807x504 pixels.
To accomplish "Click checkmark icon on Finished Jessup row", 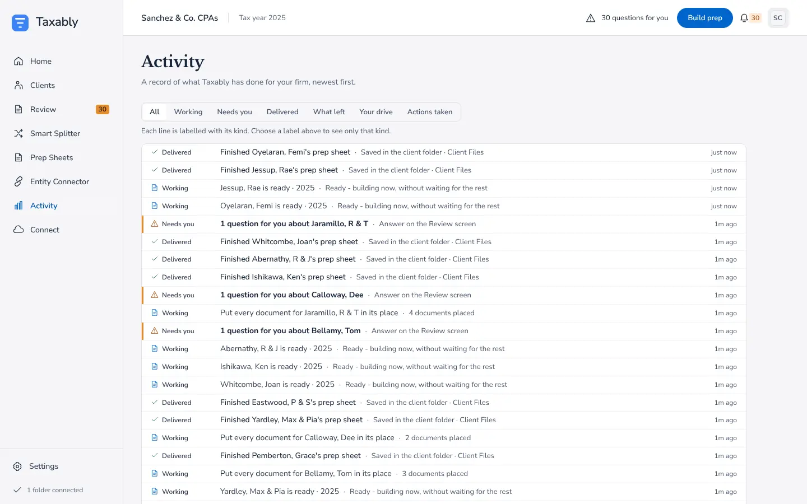I will [x=155, y=170].
